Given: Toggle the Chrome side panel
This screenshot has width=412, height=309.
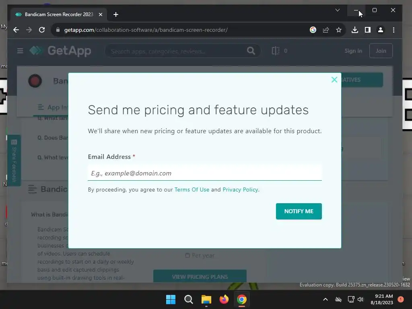Looking at the screenshot, I should (368, 30).
